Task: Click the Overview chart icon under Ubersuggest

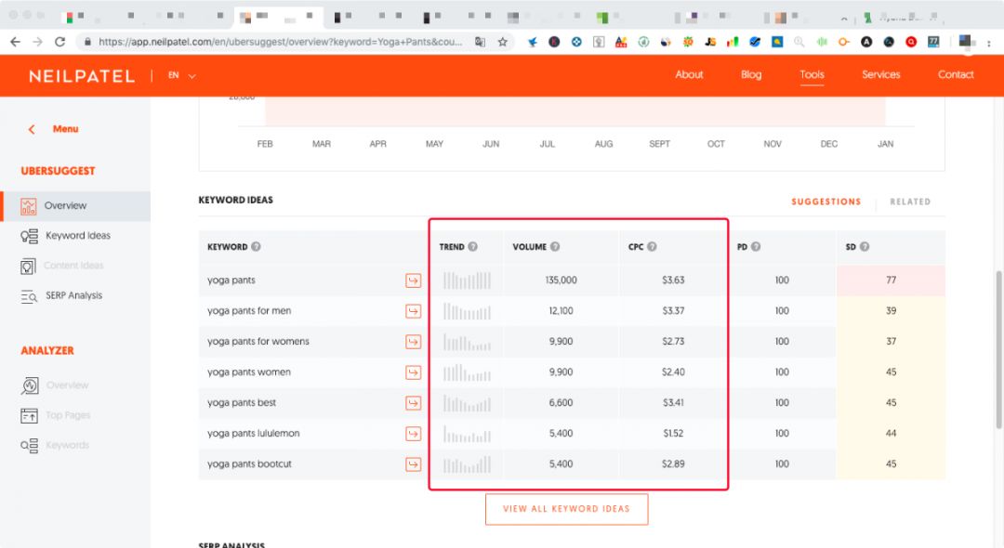Action: (28, 206)
